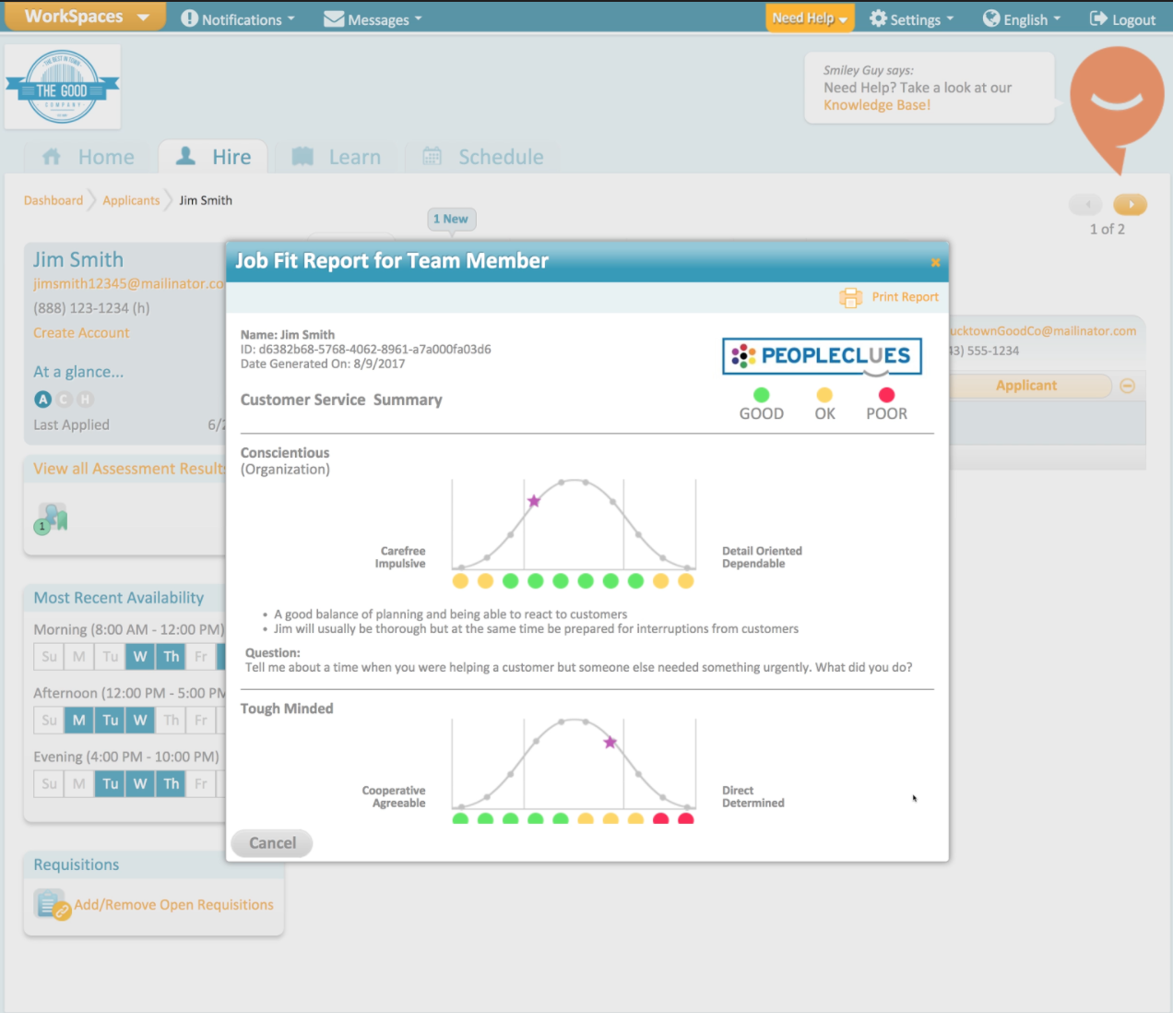Open the Notifications bell icon
1173x1013 pixels.
click(188, 18)
